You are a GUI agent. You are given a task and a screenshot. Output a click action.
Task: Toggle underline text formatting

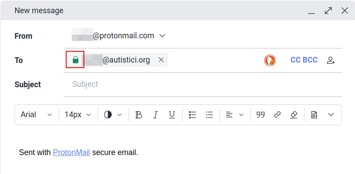(x=172, y=115)
